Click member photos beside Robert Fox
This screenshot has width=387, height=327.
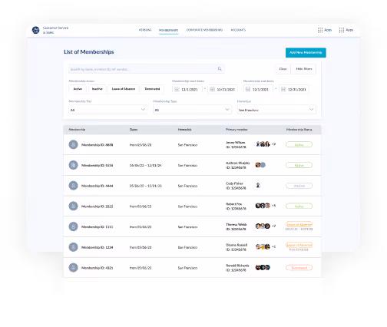tap(263, 206)
